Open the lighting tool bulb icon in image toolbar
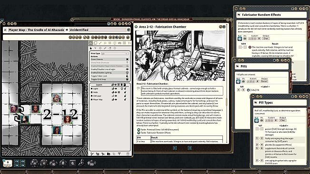This screenshot has height=174, width=310. tap(115, 43)
